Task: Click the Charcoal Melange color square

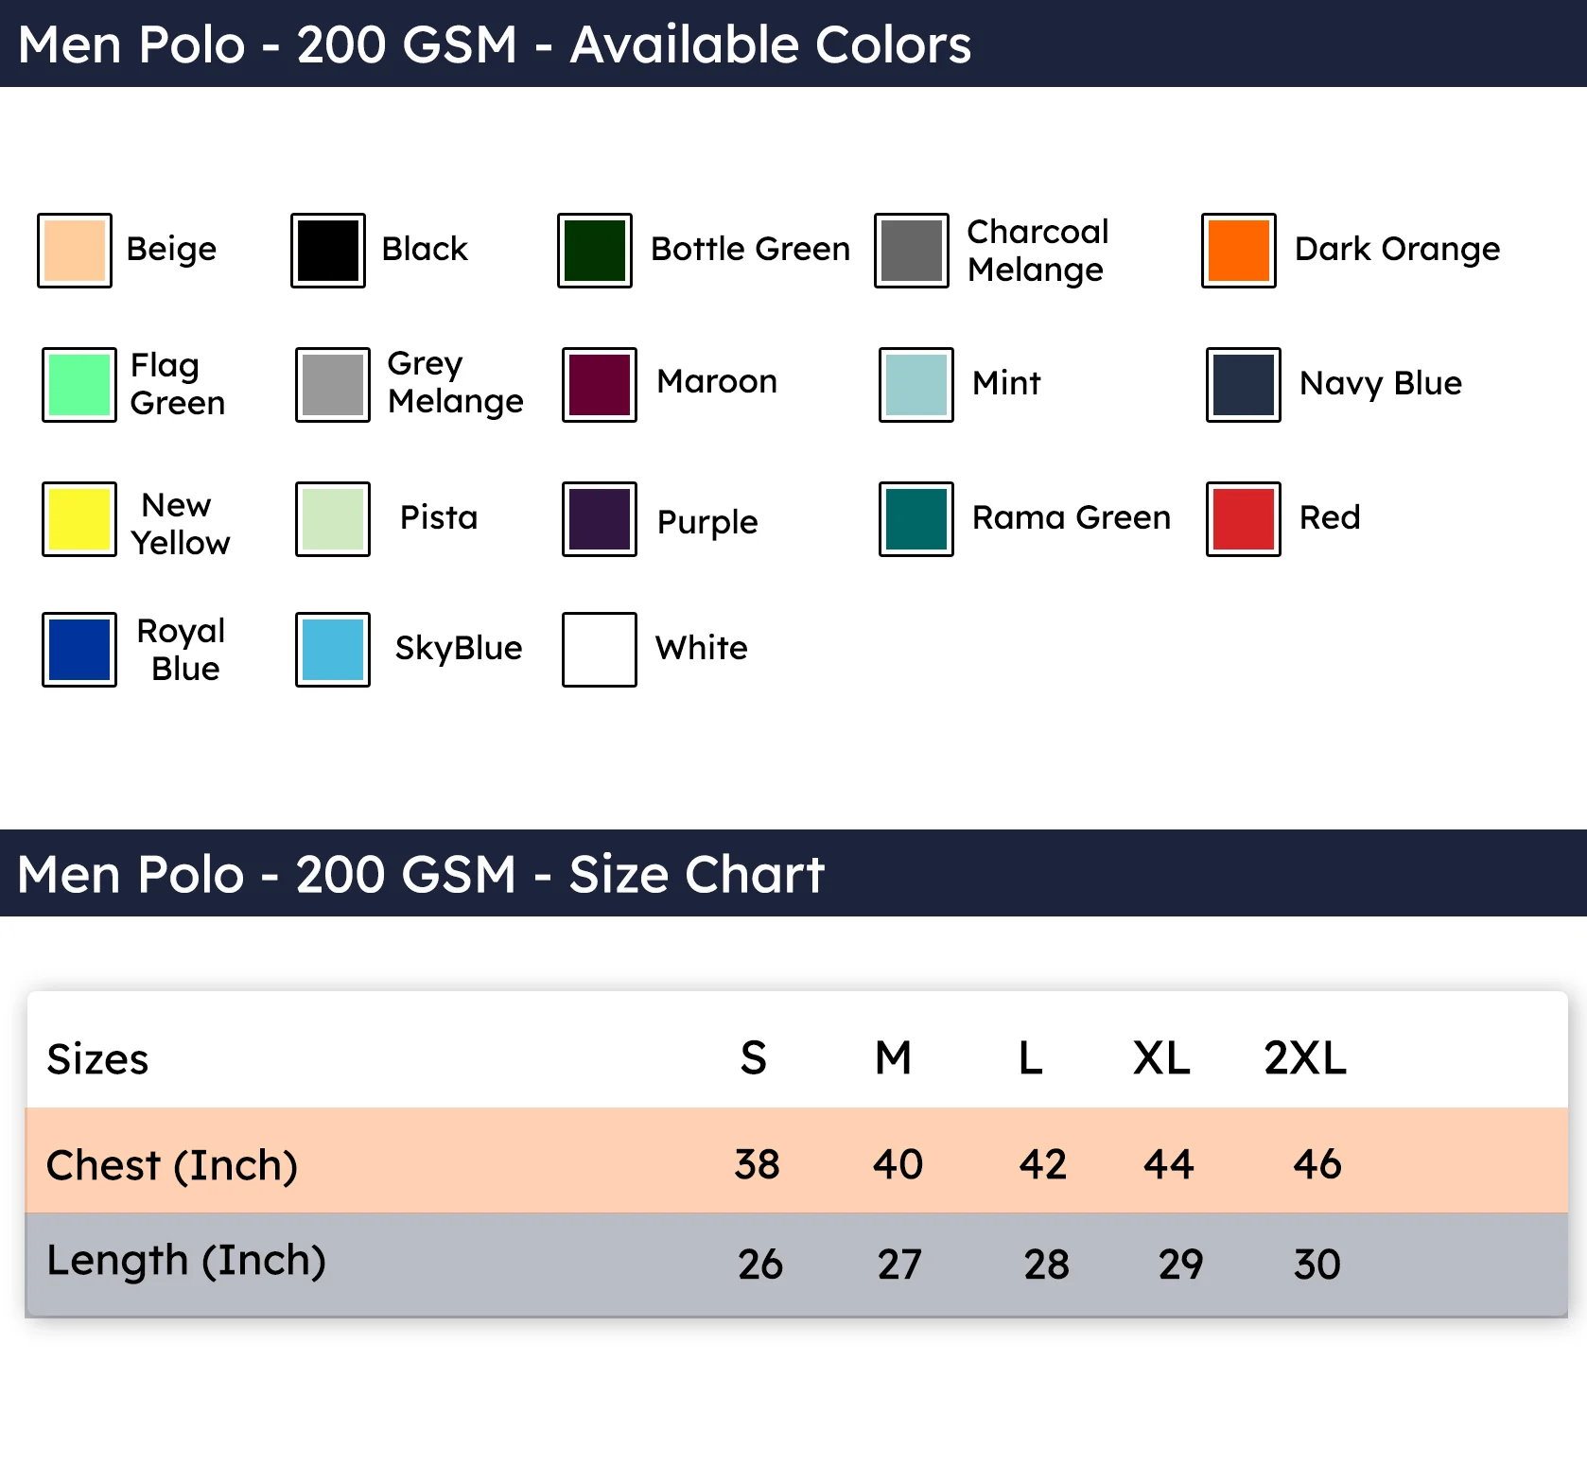Action: (912, 251)
